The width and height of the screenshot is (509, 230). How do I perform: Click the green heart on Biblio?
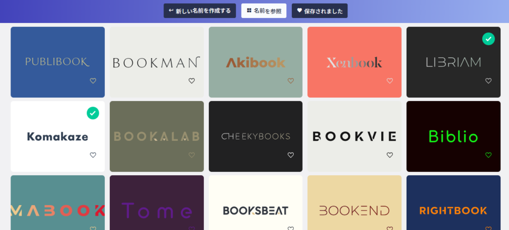pyautogui.click(x=489, y=155)
